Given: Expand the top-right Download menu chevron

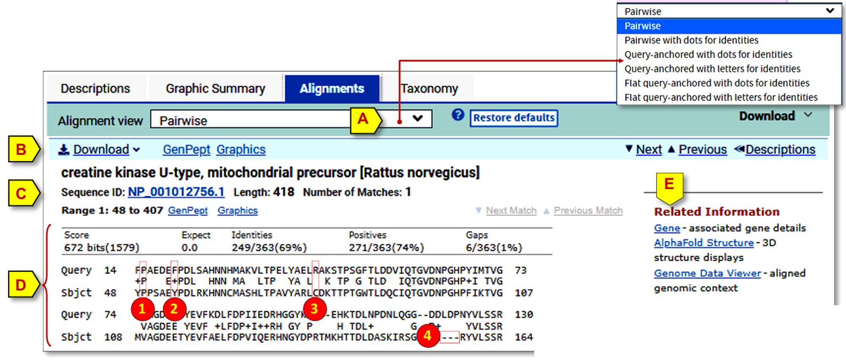Looking at the screenshot, I should [808, 115].
